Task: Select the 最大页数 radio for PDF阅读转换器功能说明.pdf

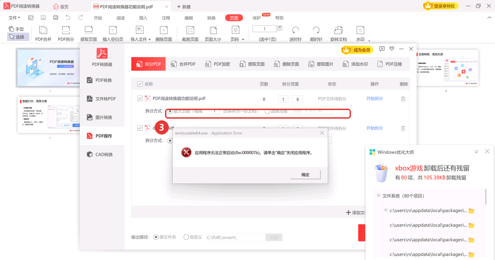Action: (x=170, y=111)
